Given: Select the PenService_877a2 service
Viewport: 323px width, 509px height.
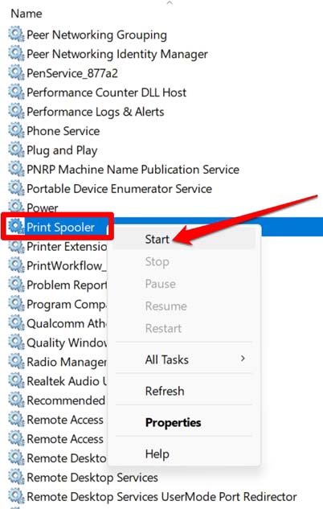Looking at the screenshot, I should (72, 73).
